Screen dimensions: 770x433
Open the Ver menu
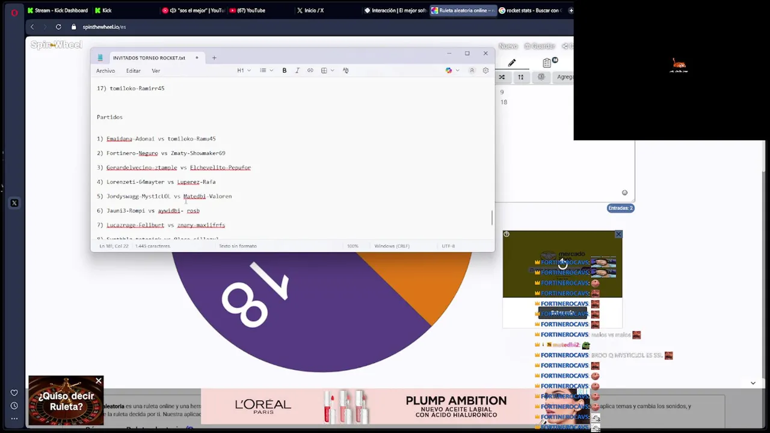point(156,71)
